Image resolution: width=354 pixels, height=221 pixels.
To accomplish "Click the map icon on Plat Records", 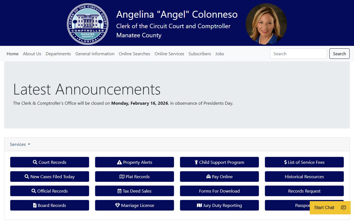I will point(122,177).
